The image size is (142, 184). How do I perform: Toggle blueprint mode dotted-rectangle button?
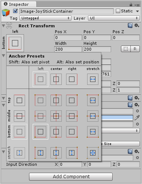[x=126, y=49]
